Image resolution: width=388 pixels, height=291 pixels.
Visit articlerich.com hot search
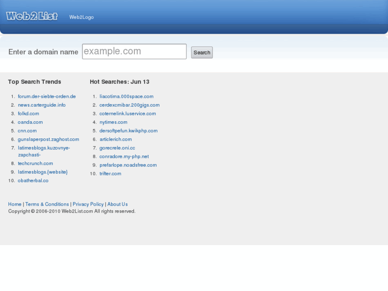click(x=116, y=139)
